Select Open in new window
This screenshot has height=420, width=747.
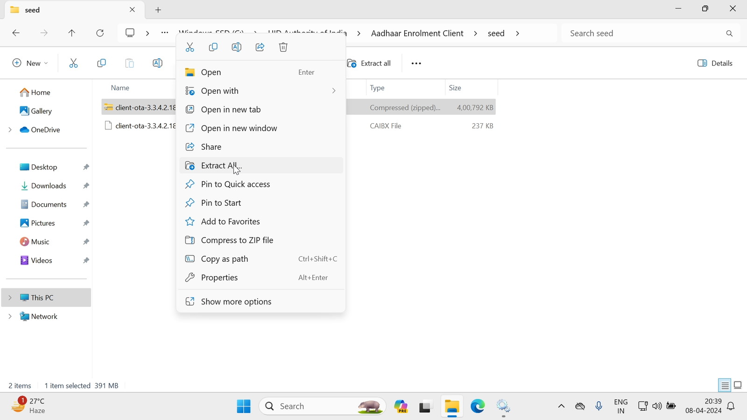pyautogui.click(x=261, y=128)
